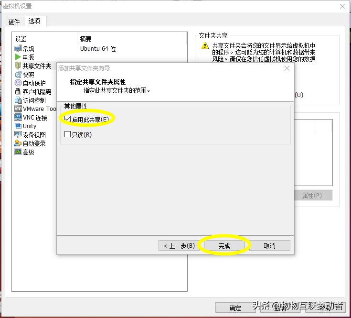This screenshot has width=351, height=318.
Task: Enable the 只读(R) read-only checkbox
Action: tap(68, 134)
